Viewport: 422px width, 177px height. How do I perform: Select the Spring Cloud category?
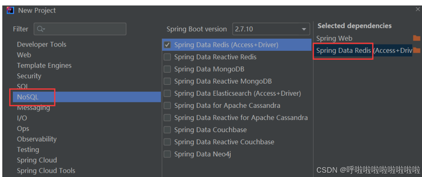(37, 160)
